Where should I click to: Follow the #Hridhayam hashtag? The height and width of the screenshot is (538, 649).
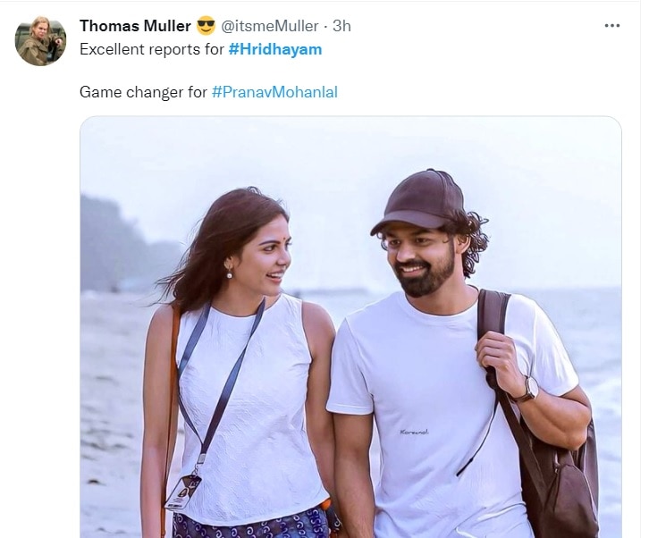point(274,49)
